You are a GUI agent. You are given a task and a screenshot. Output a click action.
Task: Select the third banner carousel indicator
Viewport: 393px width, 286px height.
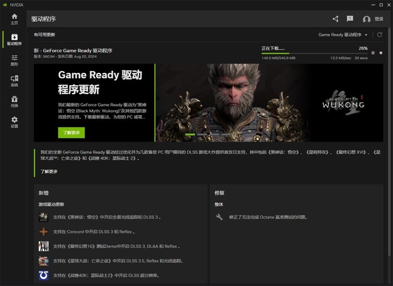pyautogui.click(x=214, y=134)
